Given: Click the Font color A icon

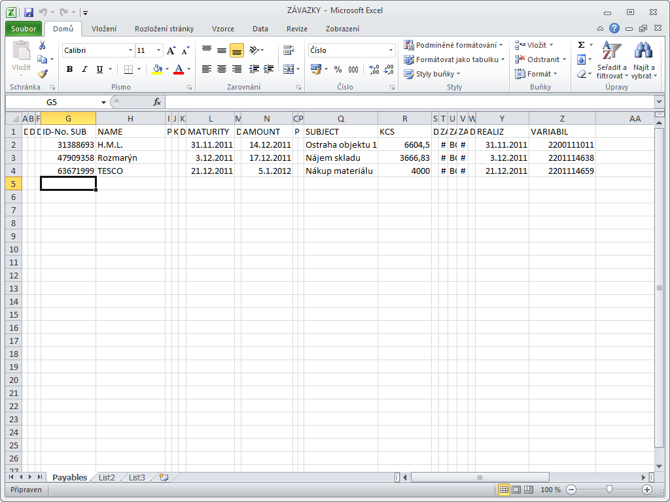Looking at the screenshot, I should coord(179,69).
